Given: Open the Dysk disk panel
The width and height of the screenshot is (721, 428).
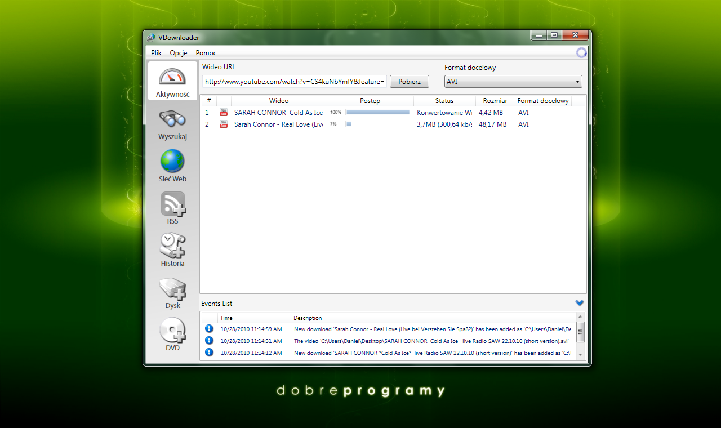Looking at the screenshot, I should coord(172,293).
